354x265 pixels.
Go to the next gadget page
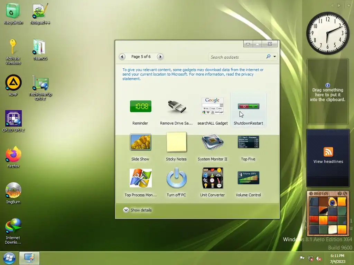[x=160, y=57]
